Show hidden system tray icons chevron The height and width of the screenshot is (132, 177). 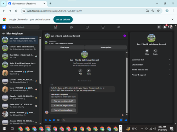(142, 129)
